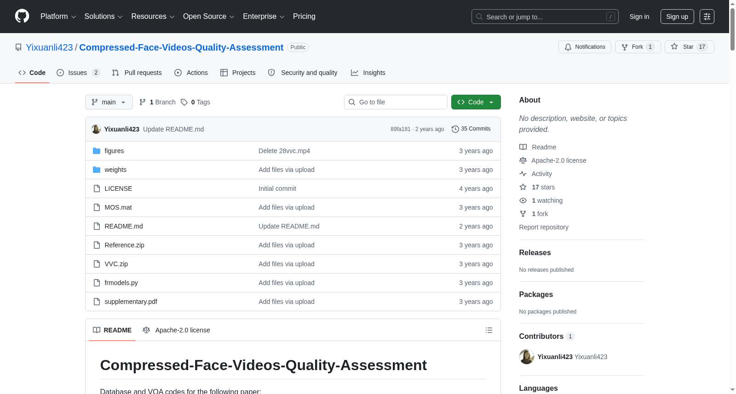
Task: View the 0 Tags link
Action: (x=195, y=102)
